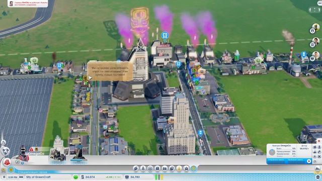Open the green happiness face indicator
The width and height of the screenshot is (322, 181).
[x=76, y=177]
